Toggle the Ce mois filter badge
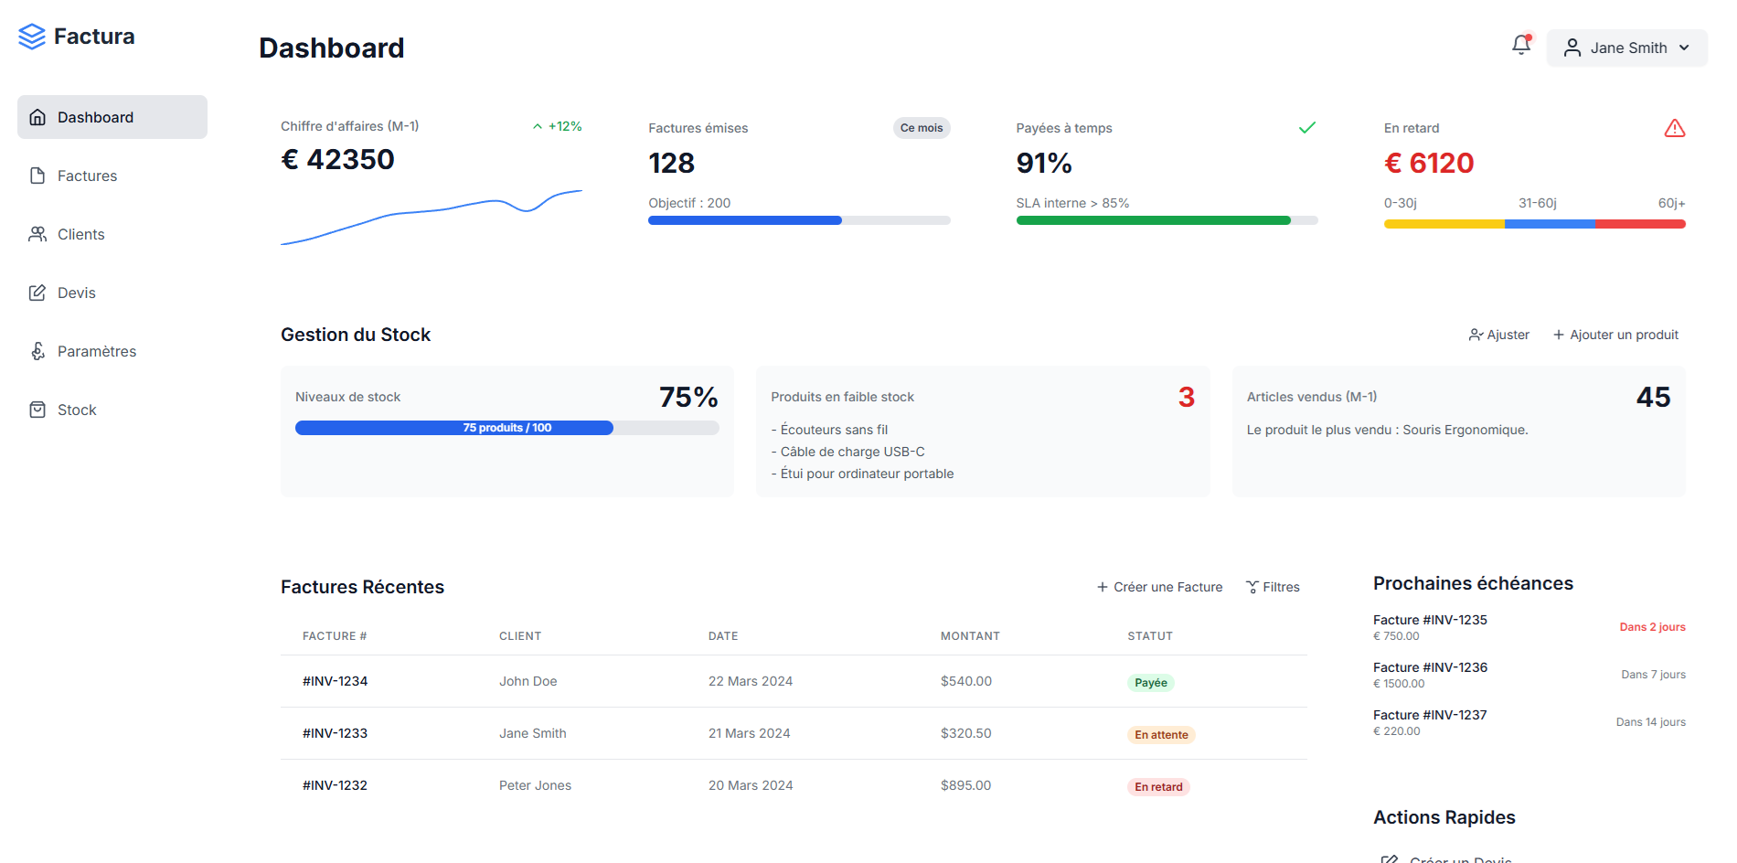 pyautogui.click(x=921, y=128)
